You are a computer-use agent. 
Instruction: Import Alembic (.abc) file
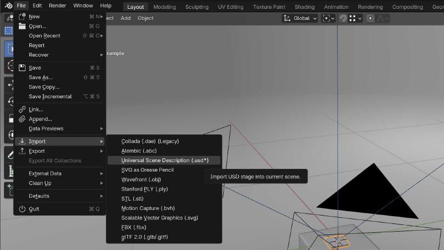point(164,151)
